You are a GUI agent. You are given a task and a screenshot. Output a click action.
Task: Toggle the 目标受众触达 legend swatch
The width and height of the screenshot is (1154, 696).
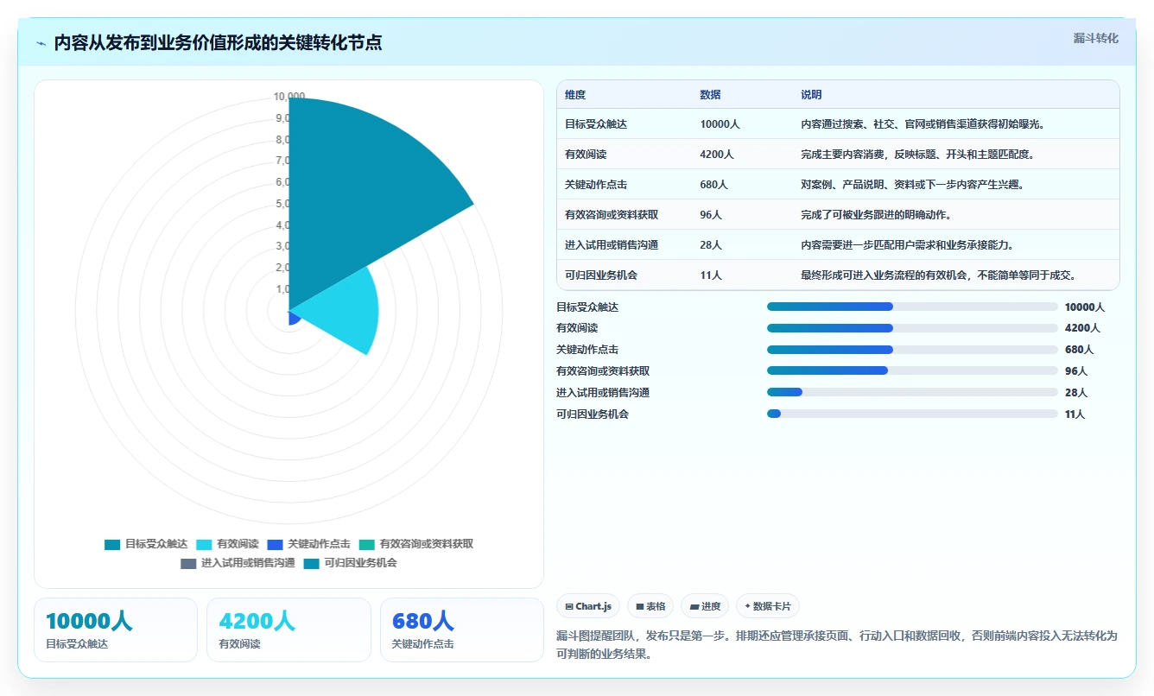point(112,544)
